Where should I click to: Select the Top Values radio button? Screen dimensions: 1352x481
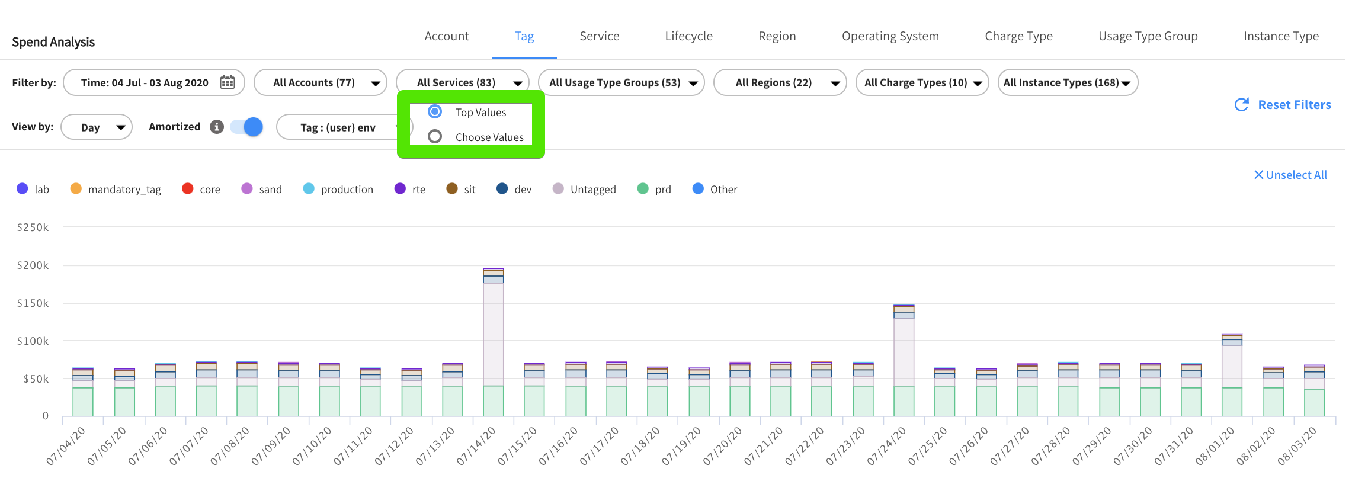tap(435, 112)
